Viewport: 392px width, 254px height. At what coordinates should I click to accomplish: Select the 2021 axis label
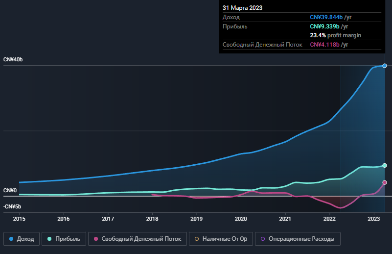point(285,219)
